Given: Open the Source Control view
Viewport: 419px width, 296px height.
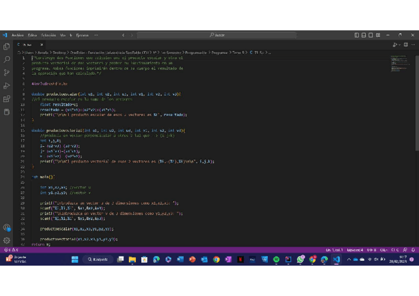Looking at the screenshot, I should (x=6, y=73).
